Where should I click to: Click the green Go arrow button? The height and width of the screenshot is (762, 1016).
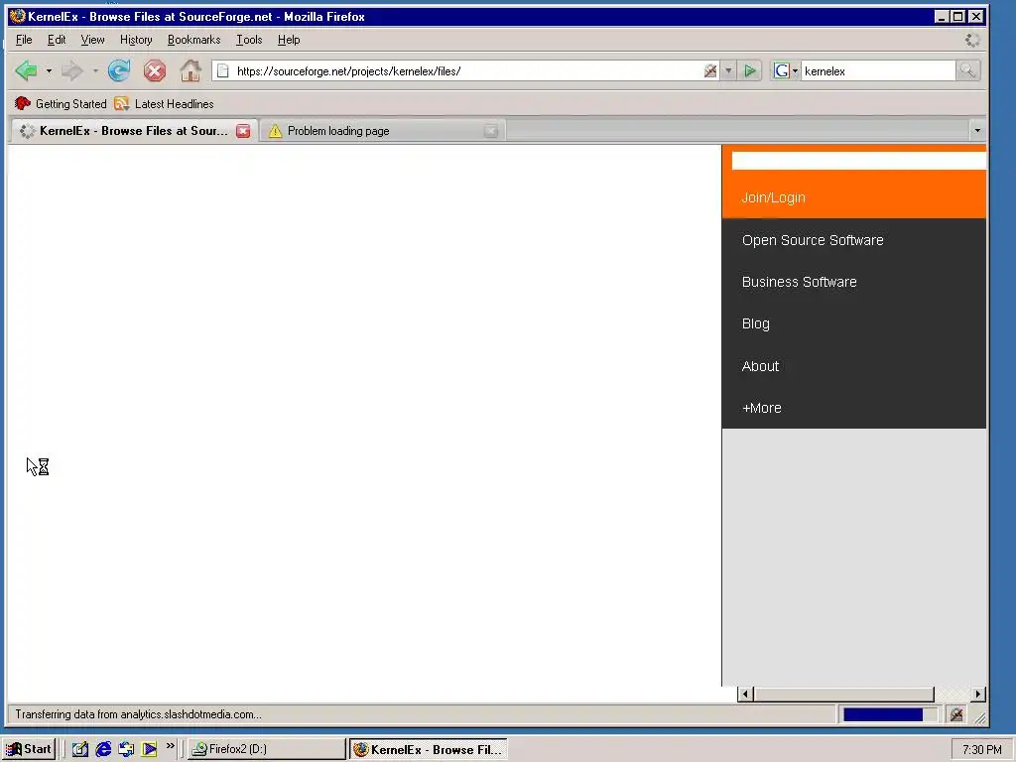point(750,70)
